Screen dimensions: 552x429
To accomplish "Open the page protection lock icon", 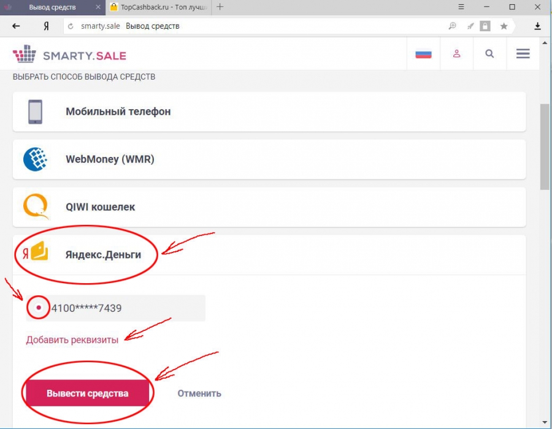I will pos(485,26).
